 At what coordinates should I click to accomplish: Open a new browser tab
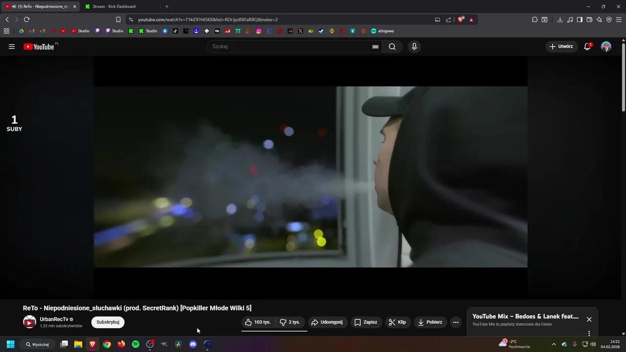tap(167, 6)
